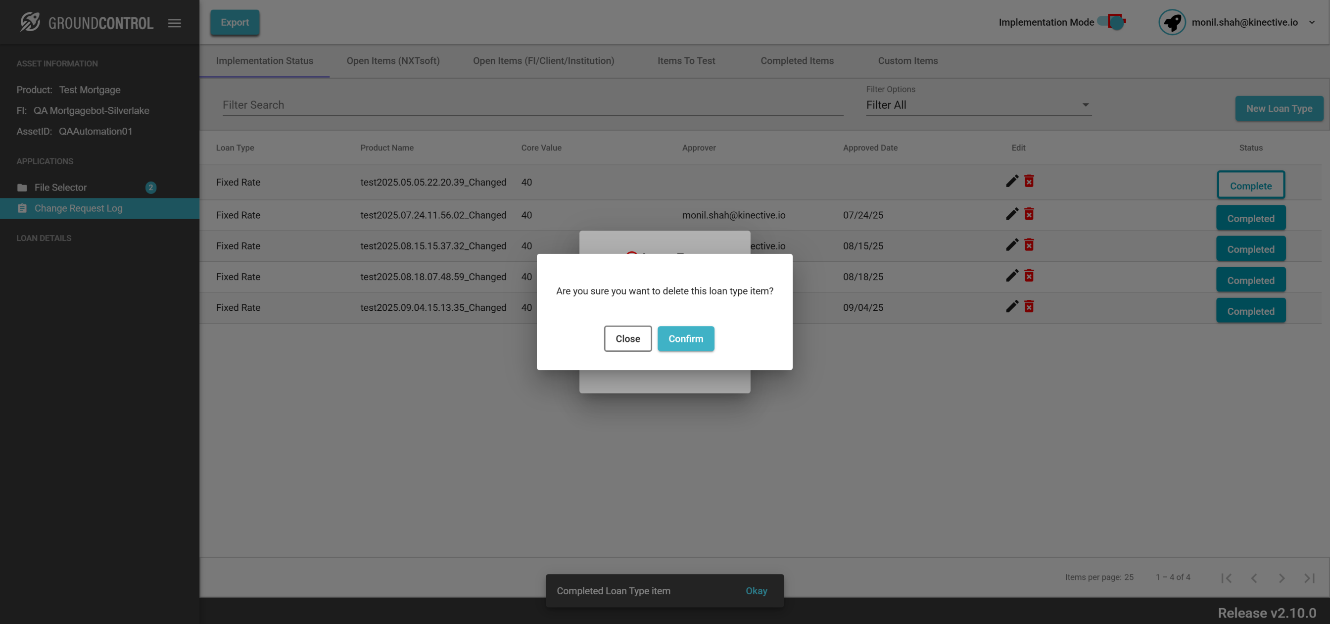Go to next page arrow in paginator
Image resolution: width=1330 pixels, height=624 pixels.
(1281, 577)
